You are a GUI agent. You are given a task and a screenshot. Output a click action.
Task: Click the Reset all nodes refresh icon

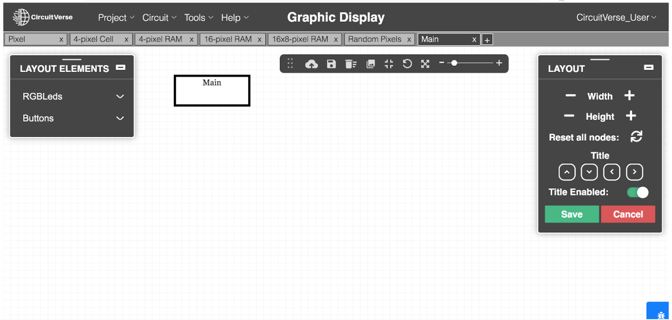pyautogui.click(x=636, y=137)
